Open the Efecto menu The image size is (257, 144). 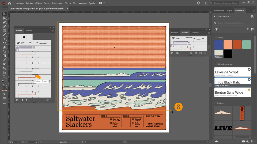(x=68, y=3)
